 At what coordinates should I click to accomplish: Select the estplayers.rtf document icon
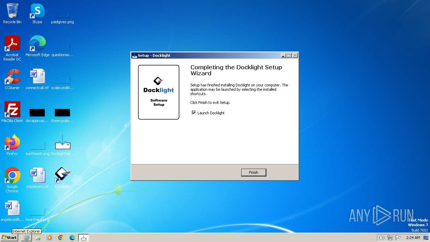37,178
